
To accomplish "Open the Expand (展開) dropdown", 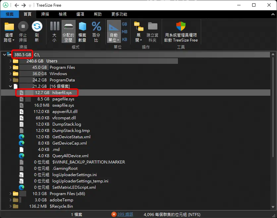I will click(139, 32).
